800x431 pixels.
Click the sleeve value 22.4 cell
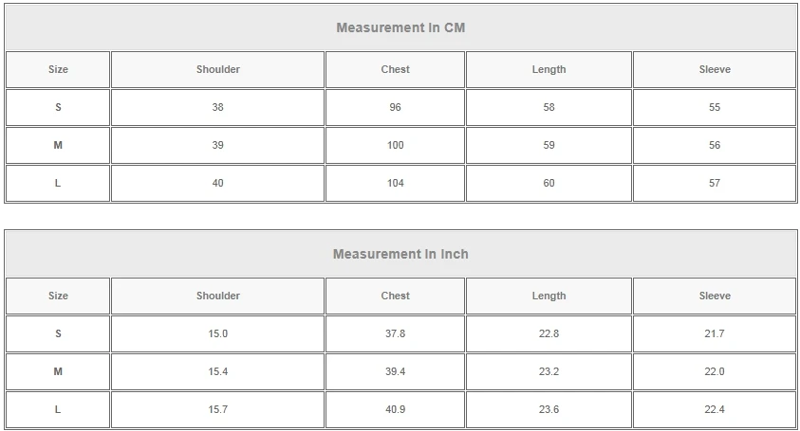pos(715,410)
